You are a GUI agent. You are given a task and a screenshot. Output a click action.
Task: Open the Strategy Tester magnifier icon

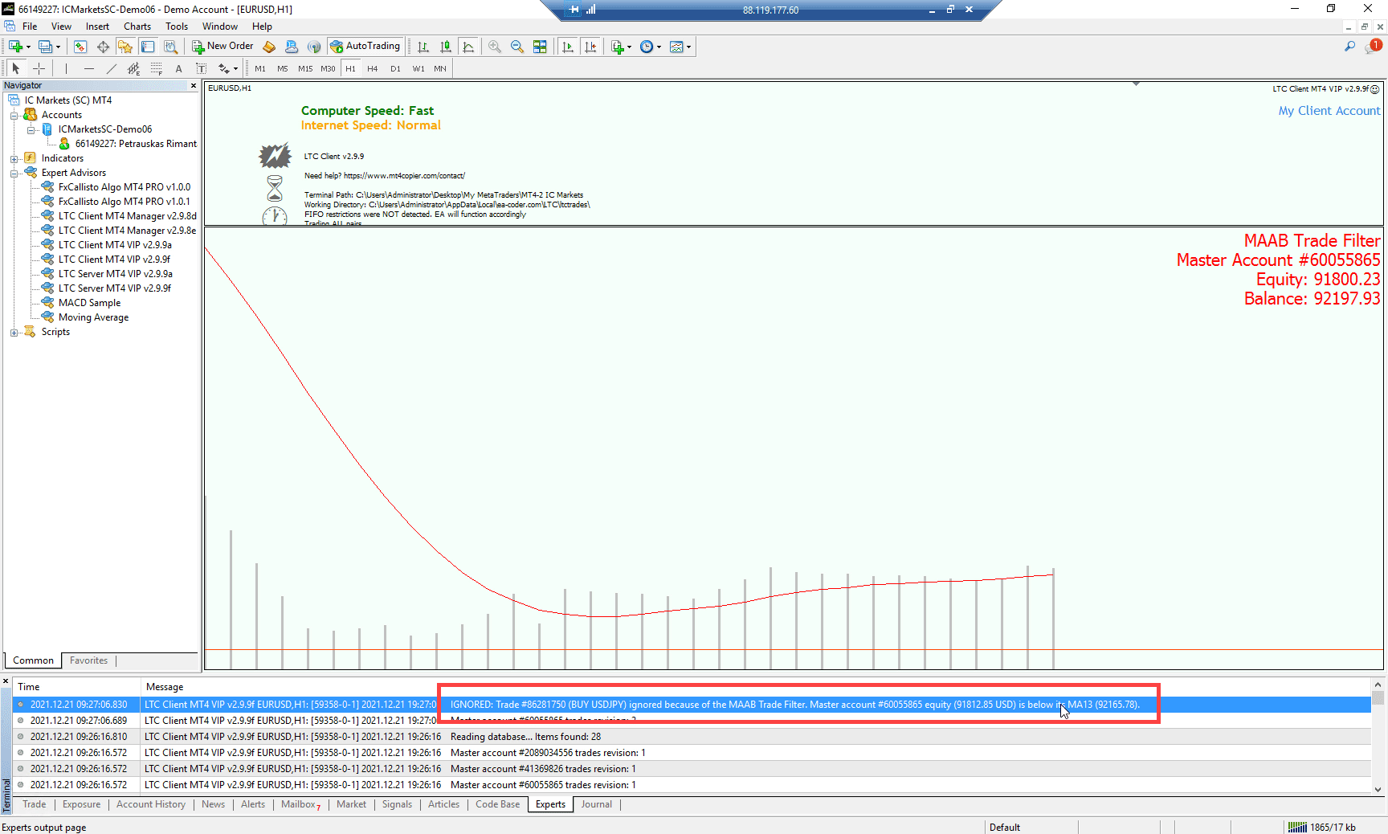[170, 47]
